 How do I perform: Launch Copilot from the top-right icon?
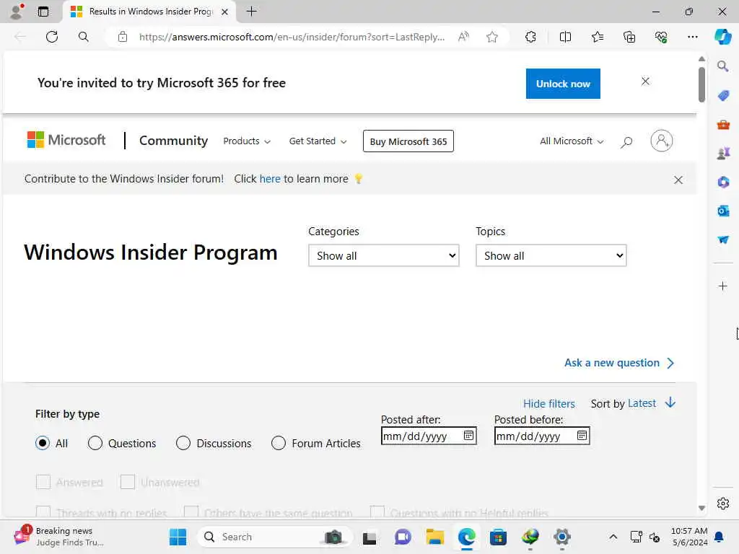[722, 37]
